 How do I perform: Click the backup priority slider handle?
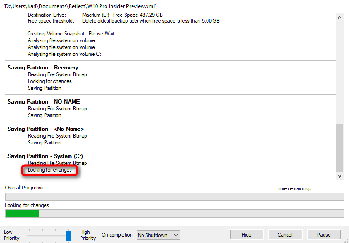tap(68, 236)
